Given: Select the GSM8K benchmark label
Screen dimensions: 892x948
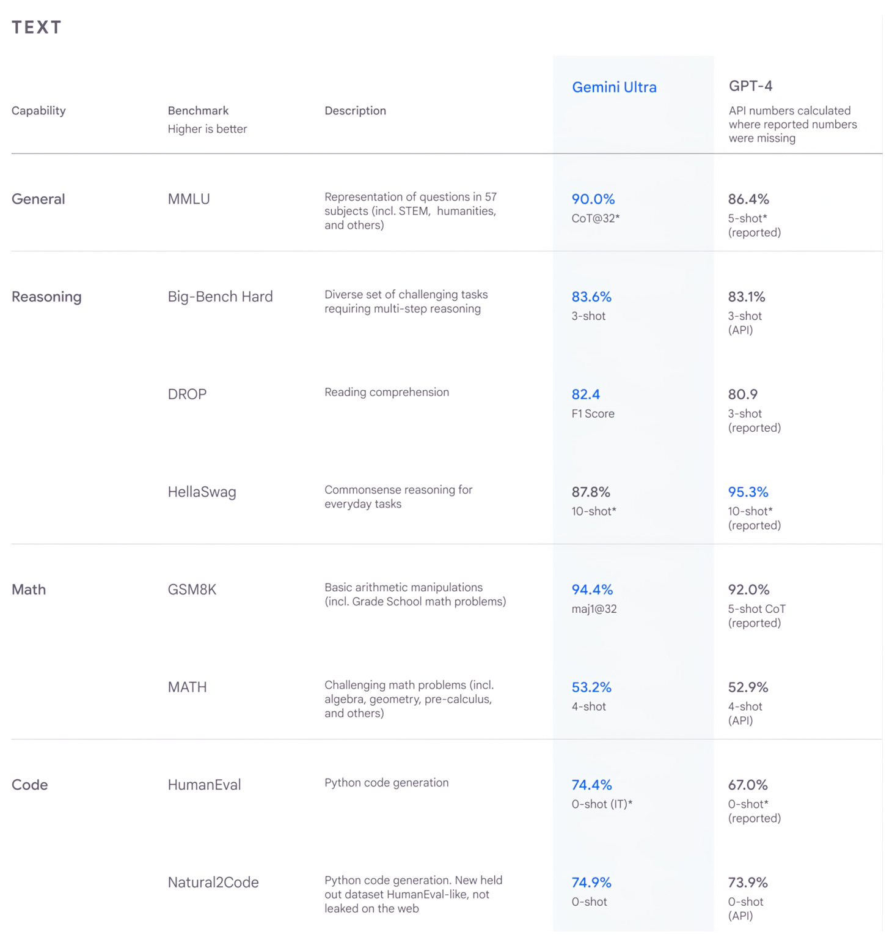Looking at the screenshot, I should (x=192, y=590).
